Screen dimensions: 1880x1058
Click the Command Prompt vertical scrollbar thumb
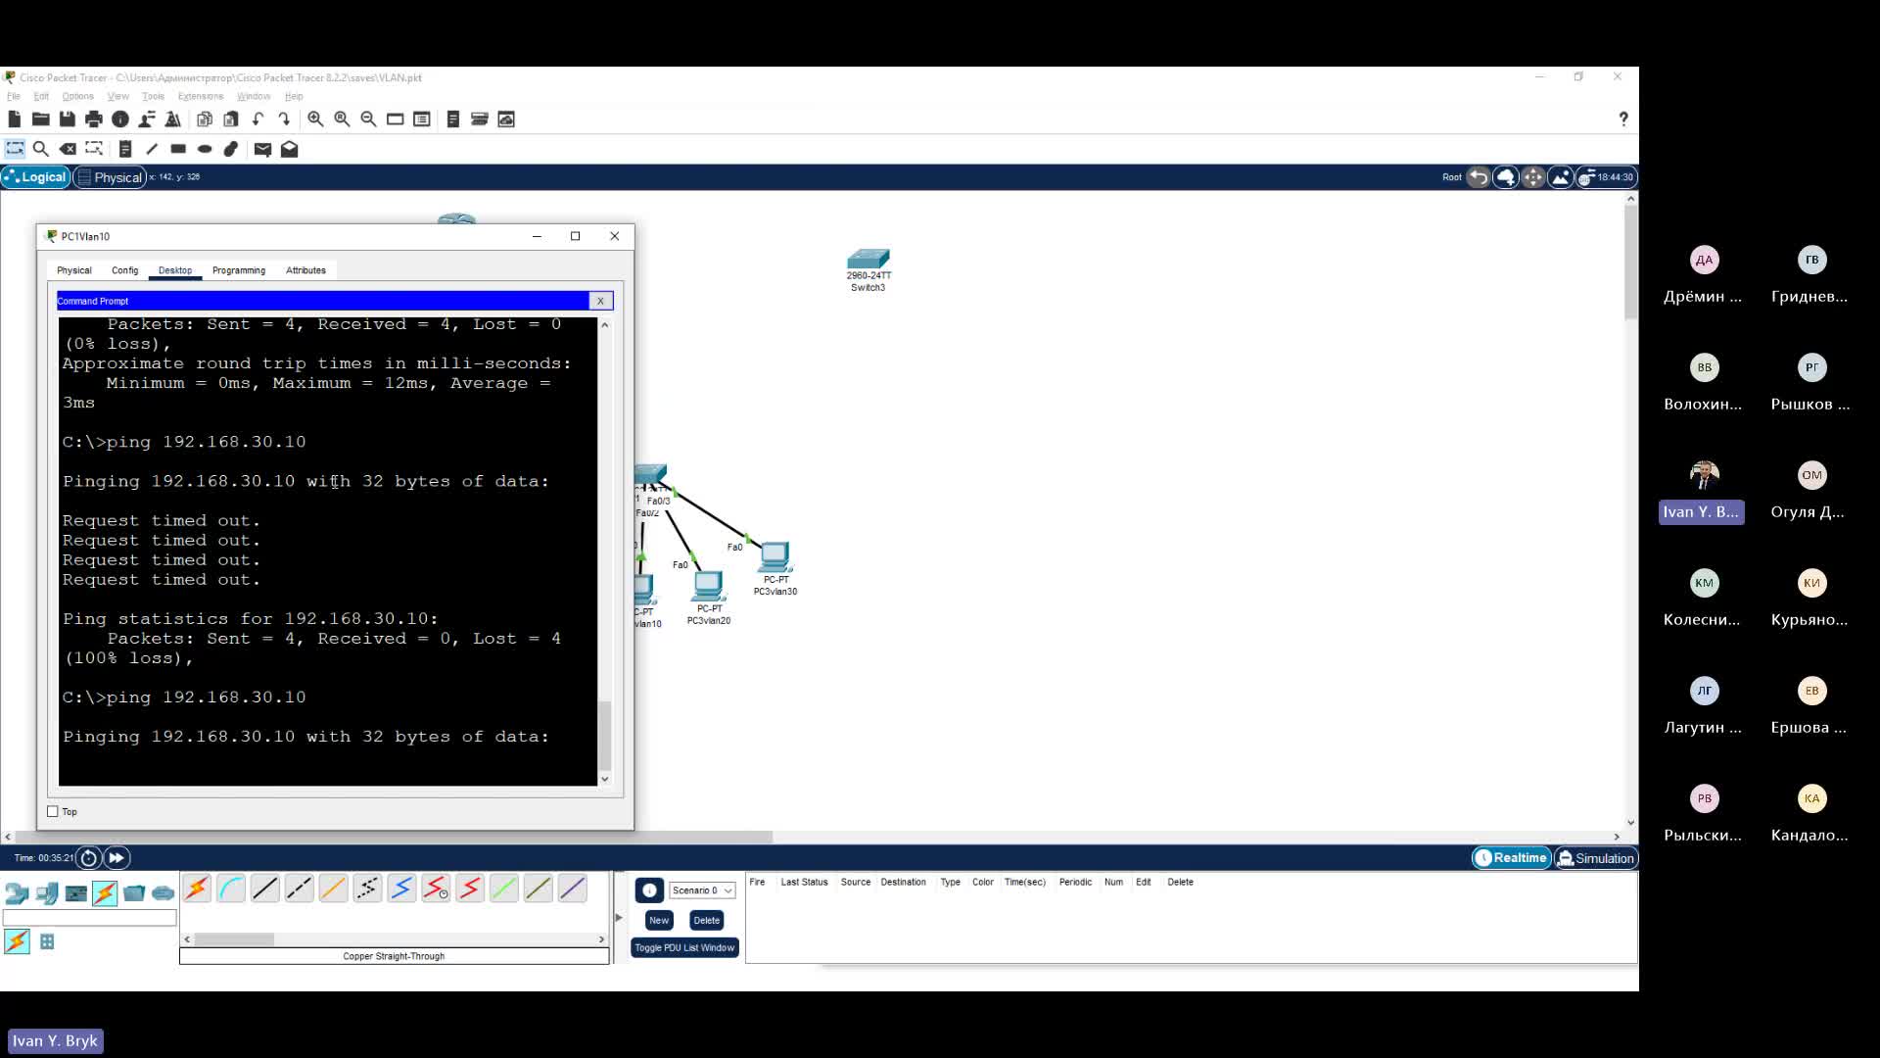[604, 735]
